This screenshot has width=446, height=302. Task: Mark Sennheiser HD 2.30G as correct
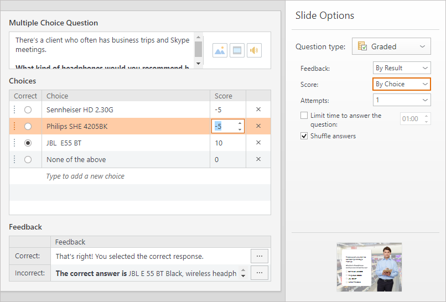pyautogui.click(x=28, y=110)
